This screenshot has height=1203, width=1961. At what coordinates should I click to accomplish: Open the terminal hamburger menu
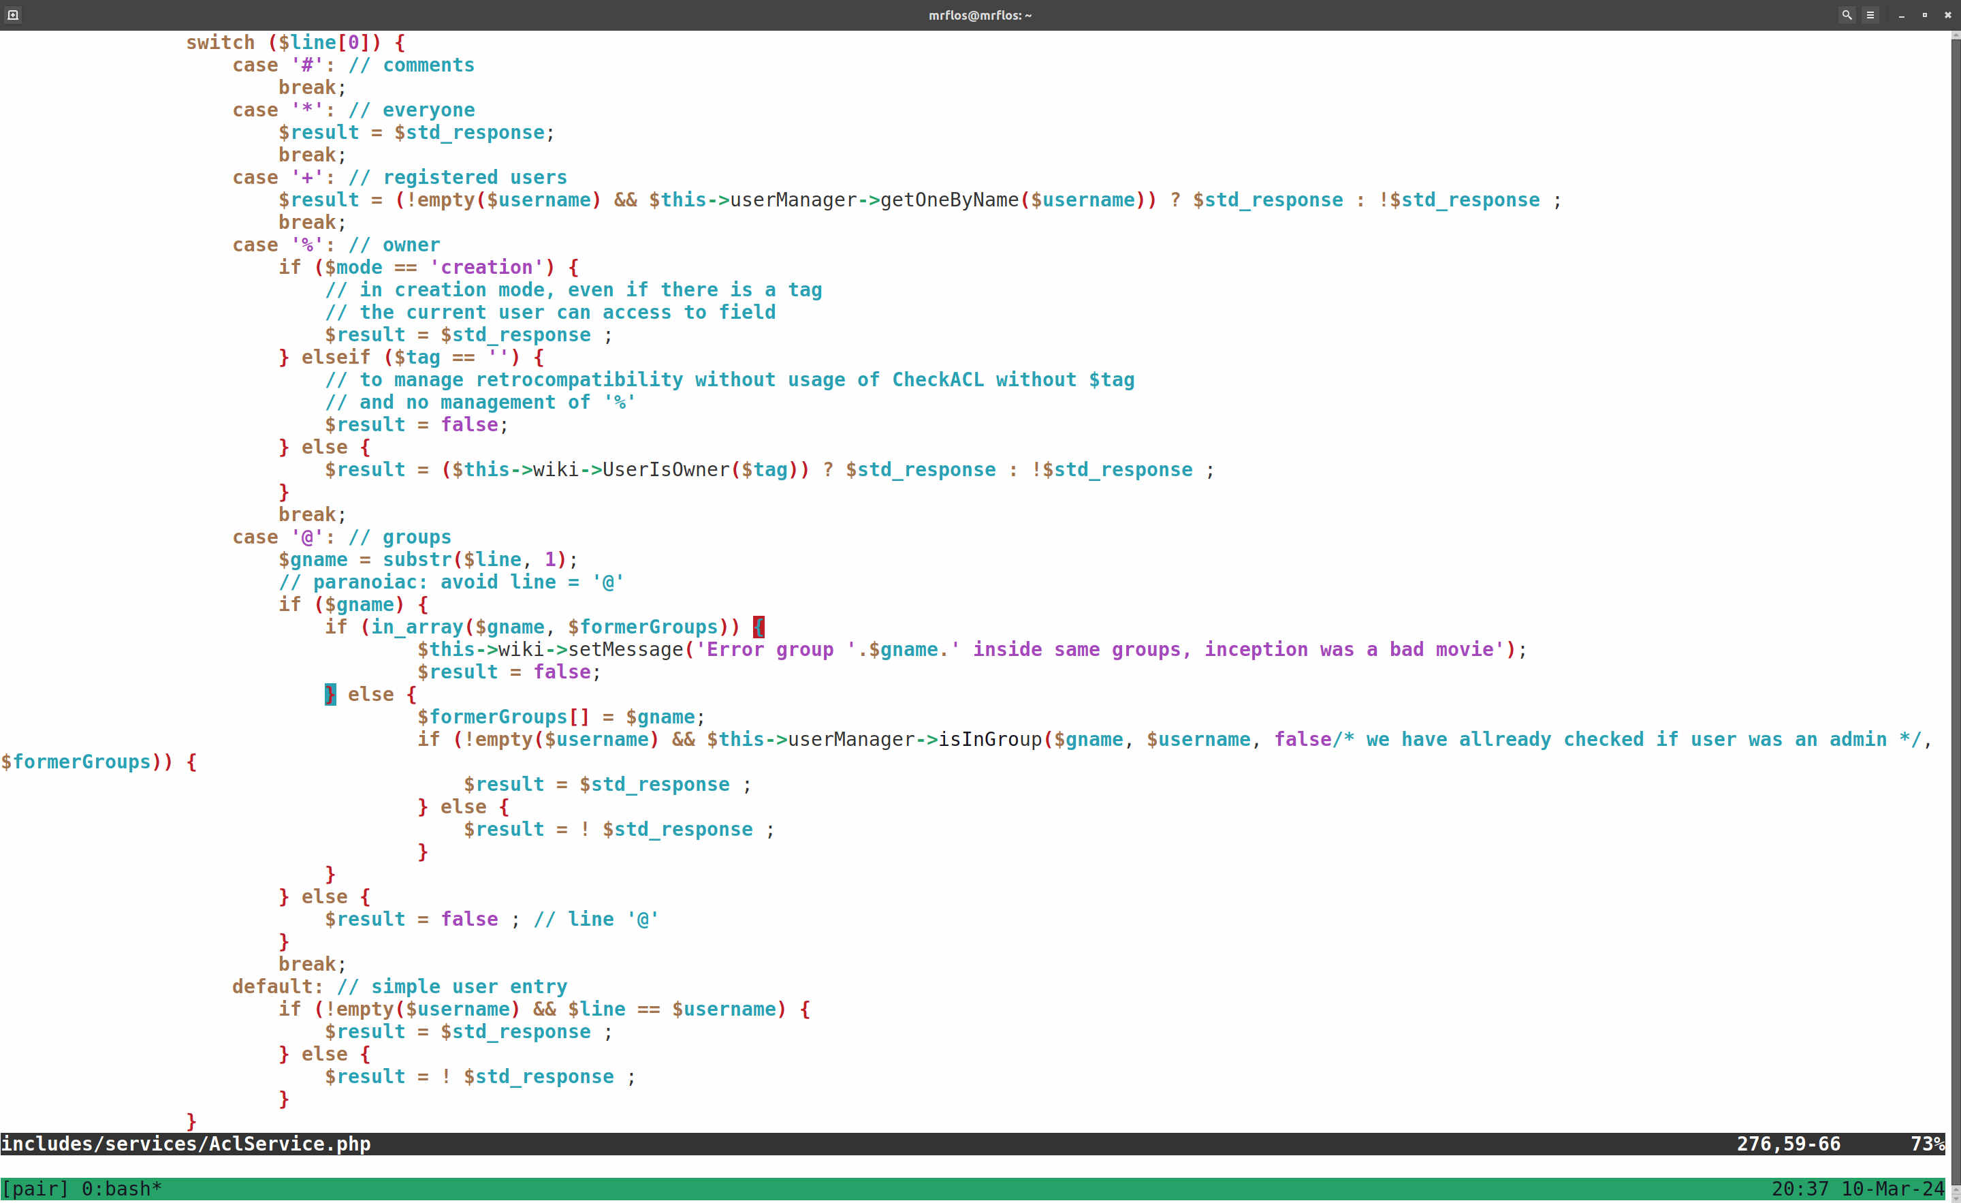coord(1870,15)
